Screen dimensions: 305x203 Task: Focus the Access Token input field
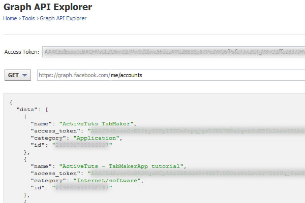point(173,52)
